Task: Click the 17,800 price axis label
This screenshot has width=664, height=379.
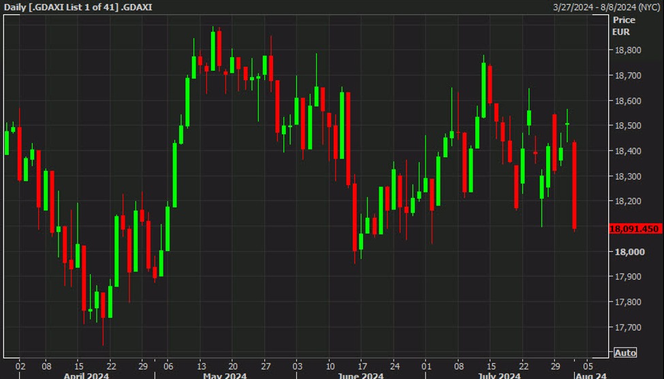Action: (x=628, y=302)
